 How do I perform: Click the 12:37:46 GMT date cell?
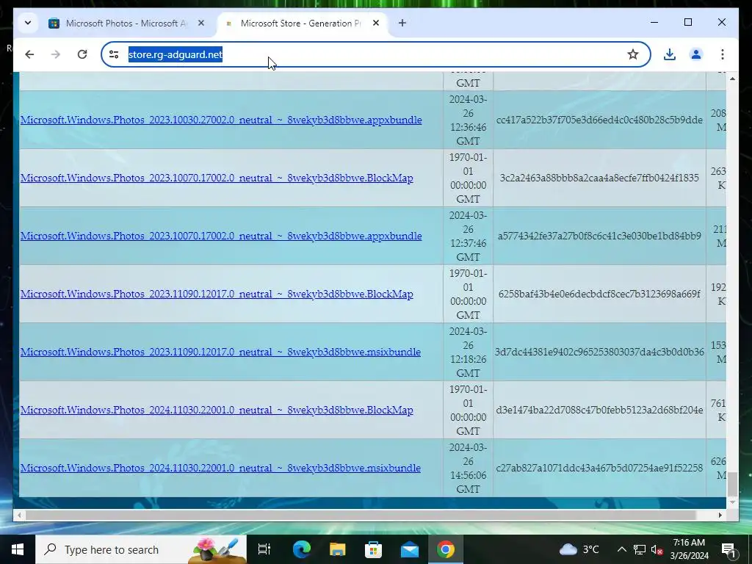[468, 236]
